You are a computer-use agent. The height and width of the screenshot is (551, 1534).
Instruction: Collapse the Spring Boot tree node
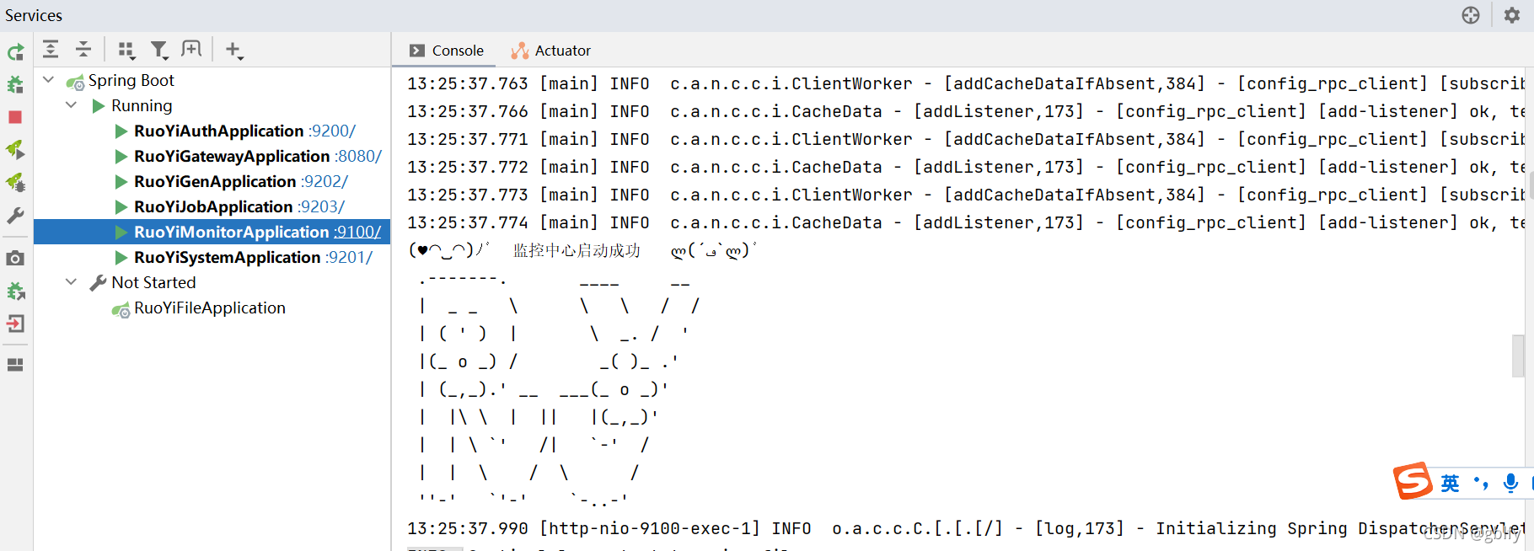[48, 80]
